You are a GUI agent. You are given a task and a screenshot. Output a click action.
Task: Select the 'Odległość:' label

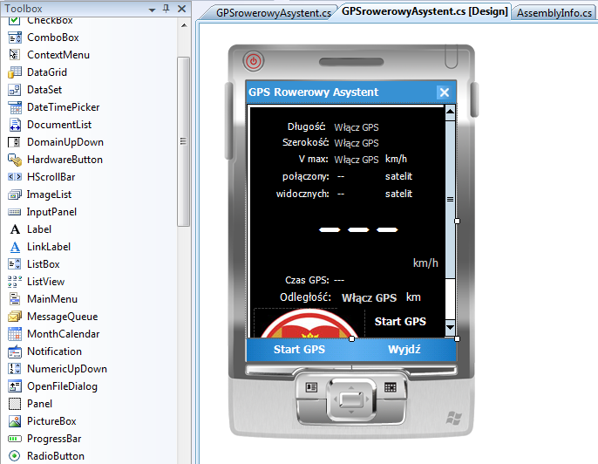tap(305, 297)
